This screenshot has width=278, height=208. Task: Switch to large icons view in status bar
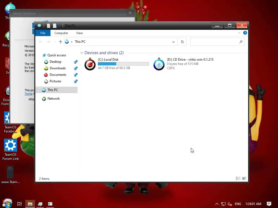244,178
